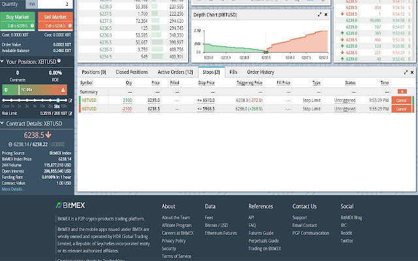This screenshot has width=418, height=261.
Task: Open the Twitter link under Social
Action: pyautogui.click(x=347, y=241)
